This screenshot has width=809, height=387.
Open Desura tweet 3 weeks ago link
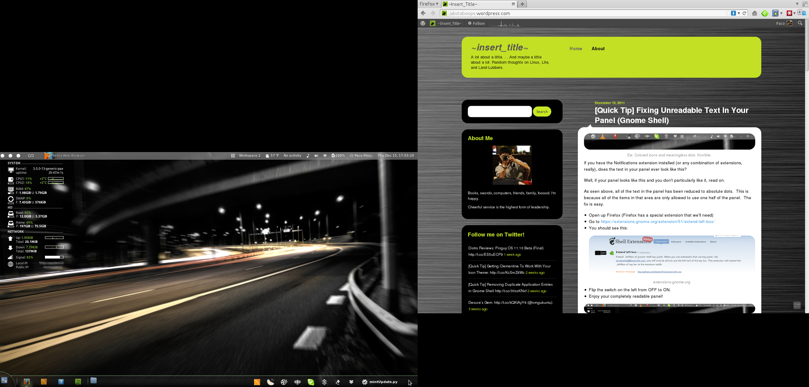(478, 309)
